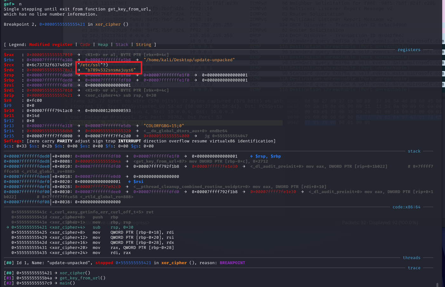Image resolution: width=445 pixels, height=287 pixels.
Task: Click the $rdi register label
Action: 9,90
